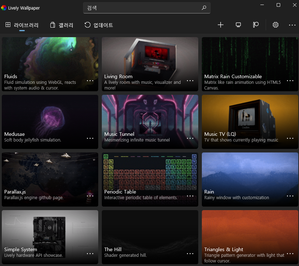Open Matrix Rain Customizable more options
This screenshot has width=299, height=266.
click(x=290, y=81)
